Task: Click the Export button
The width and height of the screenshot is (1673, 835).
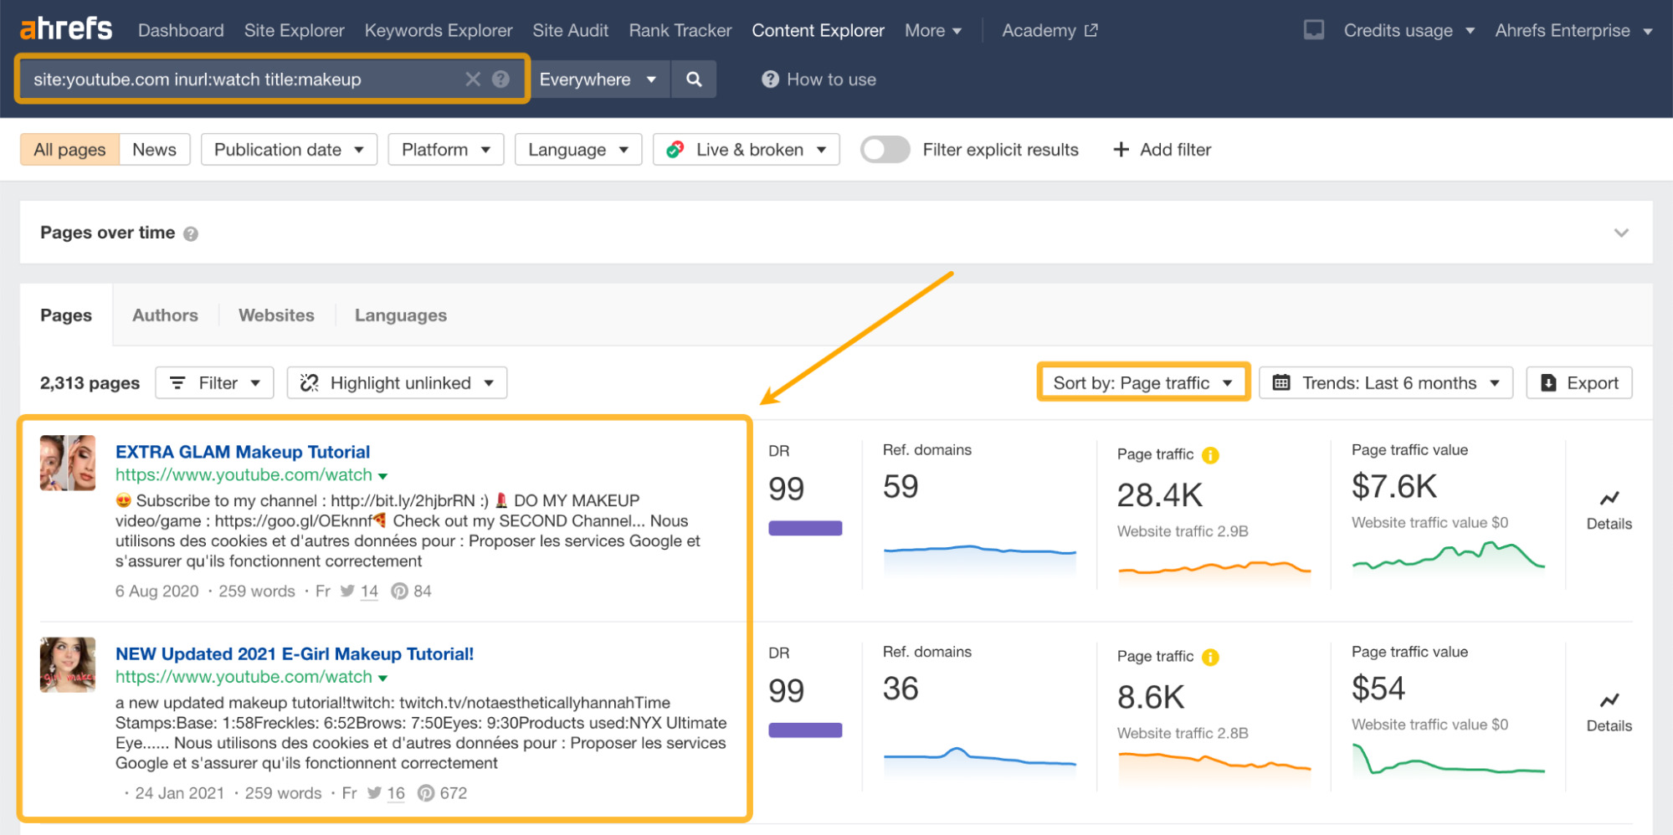Action: point(1578,382)
